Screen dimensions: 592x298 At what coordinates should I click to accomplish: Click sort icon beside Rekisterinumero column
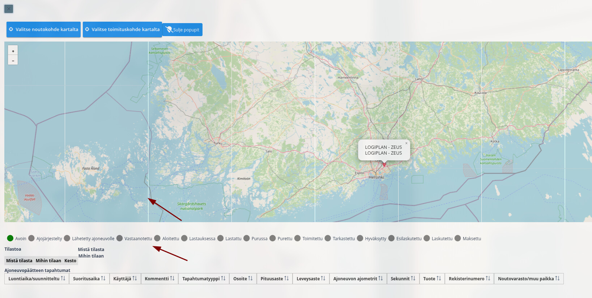tap(488, 278)
